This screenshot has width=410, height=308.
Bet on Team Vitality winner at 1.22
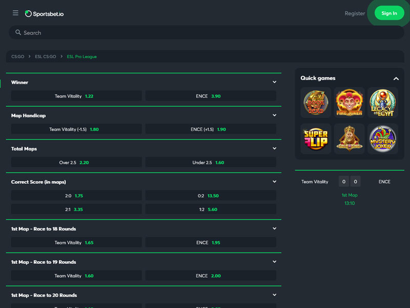coord(76,96)
